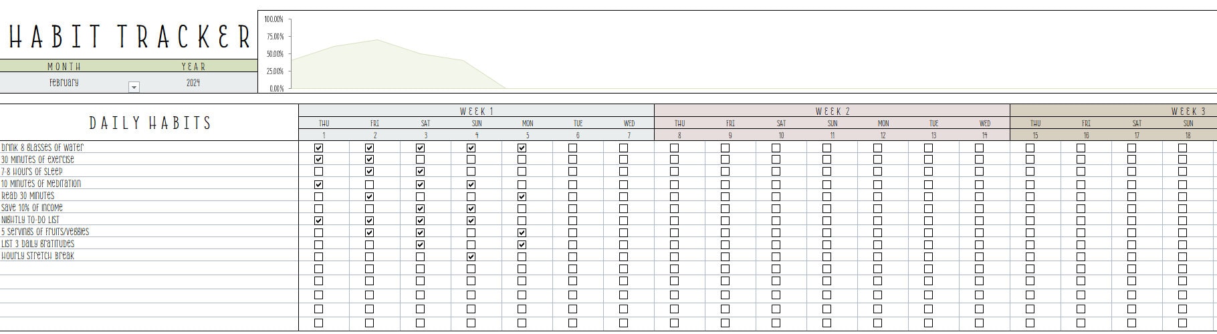
Task: Select the February month cell
Action: tap(64, 83)
